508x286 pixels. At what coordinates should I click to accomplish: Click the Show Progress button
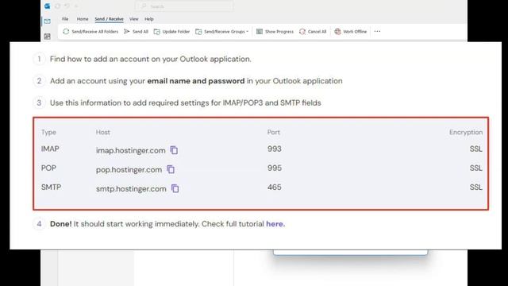(275, 32)
